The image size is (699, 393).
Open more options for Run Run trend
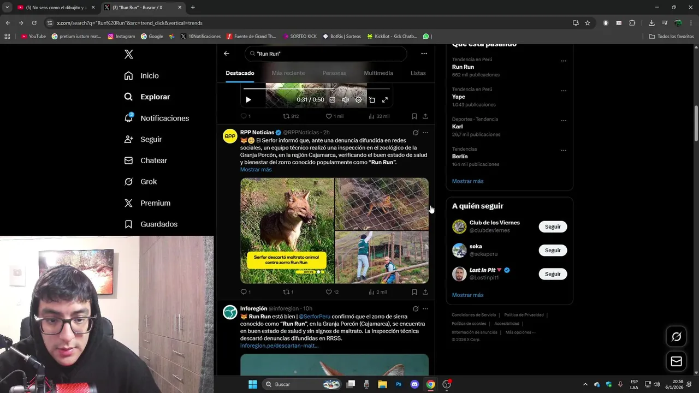[x=564, y=61]
